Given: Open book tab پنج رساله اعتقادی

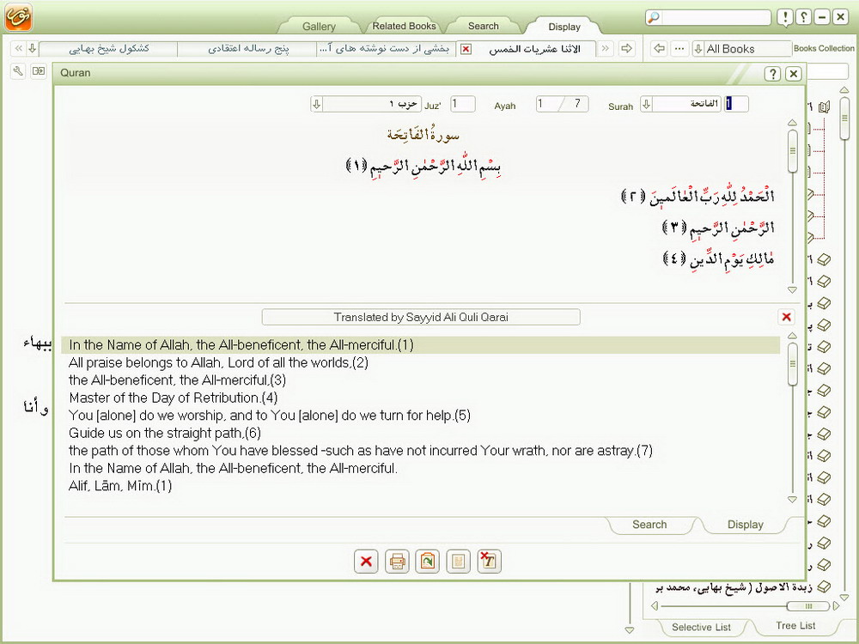Looking at the screenshot, I should click(x=247, y=49).
